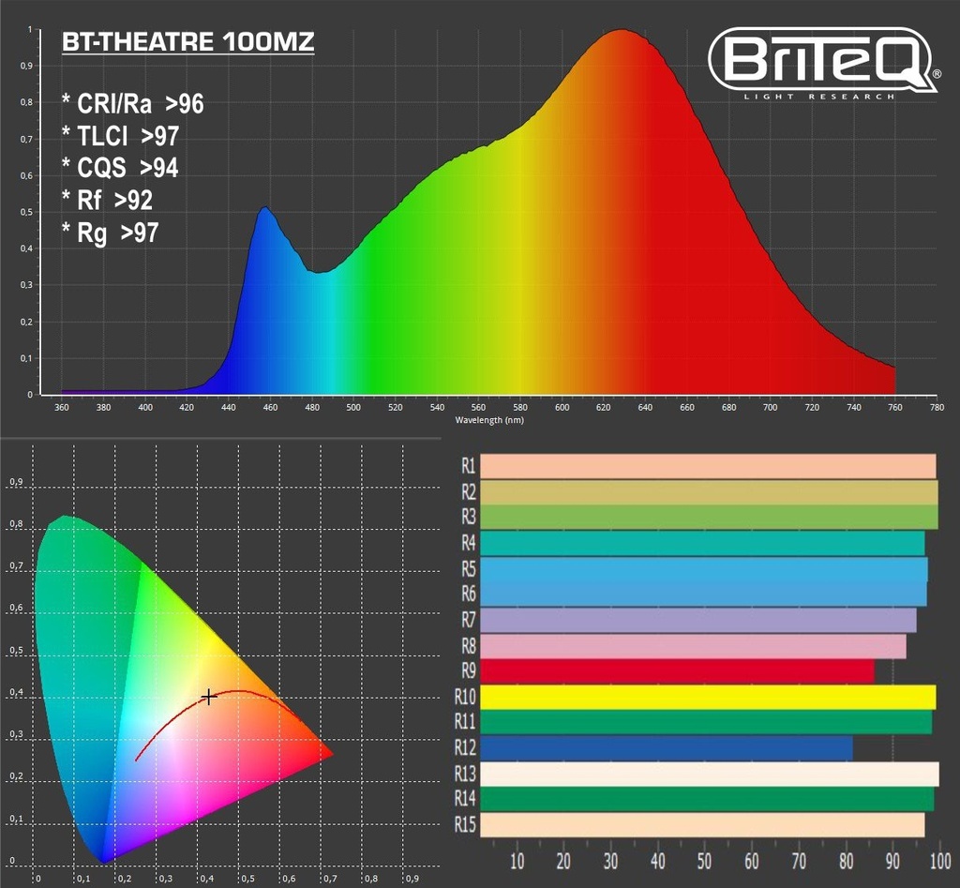Click the 0,5 label on spectrum y-axis
The image size is (960, 888).
point(26,213)
